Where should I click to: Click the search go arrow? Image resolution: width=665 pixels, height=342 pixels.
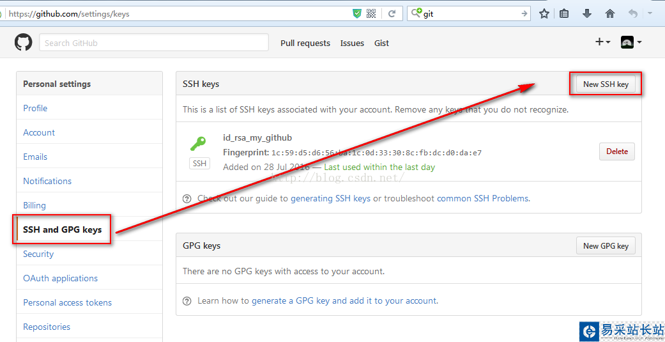point(524,13)
